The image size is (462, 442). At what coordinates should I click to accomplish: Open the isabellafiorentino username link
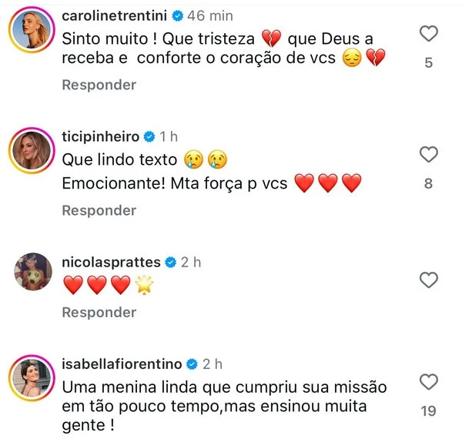(x=121, y=364)
